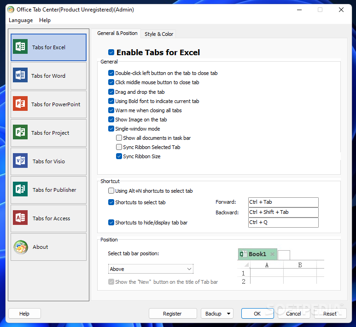Click the Excel icon on Book1 preview tab
Viewport: 356px width, 327px height.
point(243,254)
